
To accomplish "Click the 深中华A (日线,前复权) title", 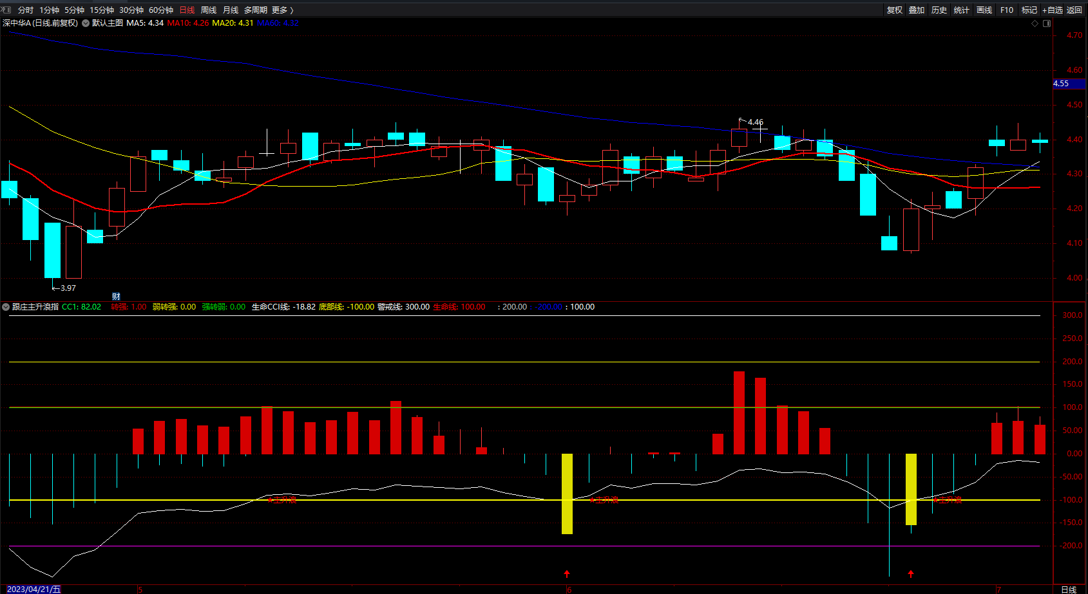I will tap(40, 23).
